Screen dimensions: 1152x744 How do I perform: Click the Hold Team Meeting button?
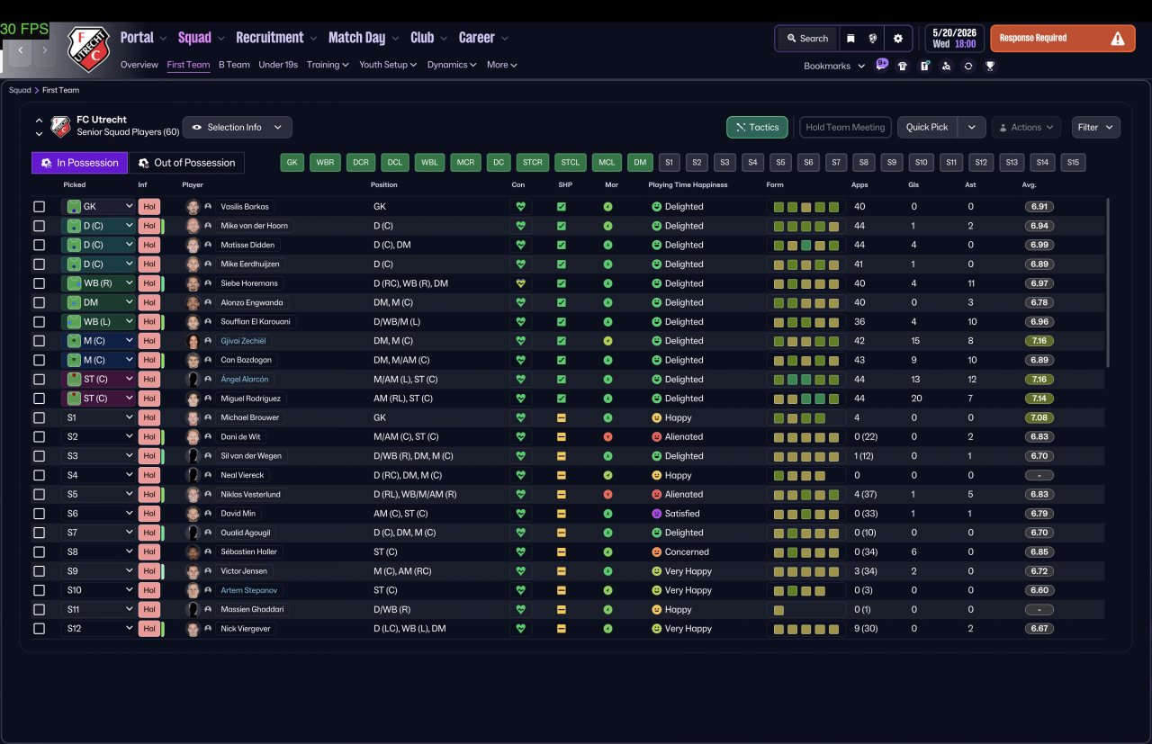[x=845, y=128]
